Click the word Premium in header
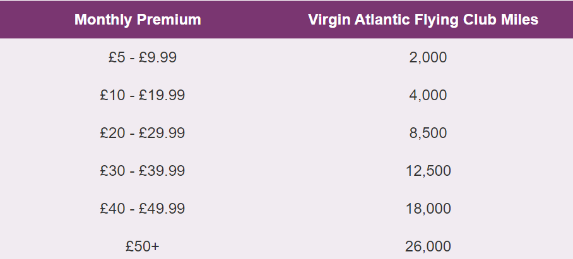The image size is (573, 259). [x=169, y=20]
